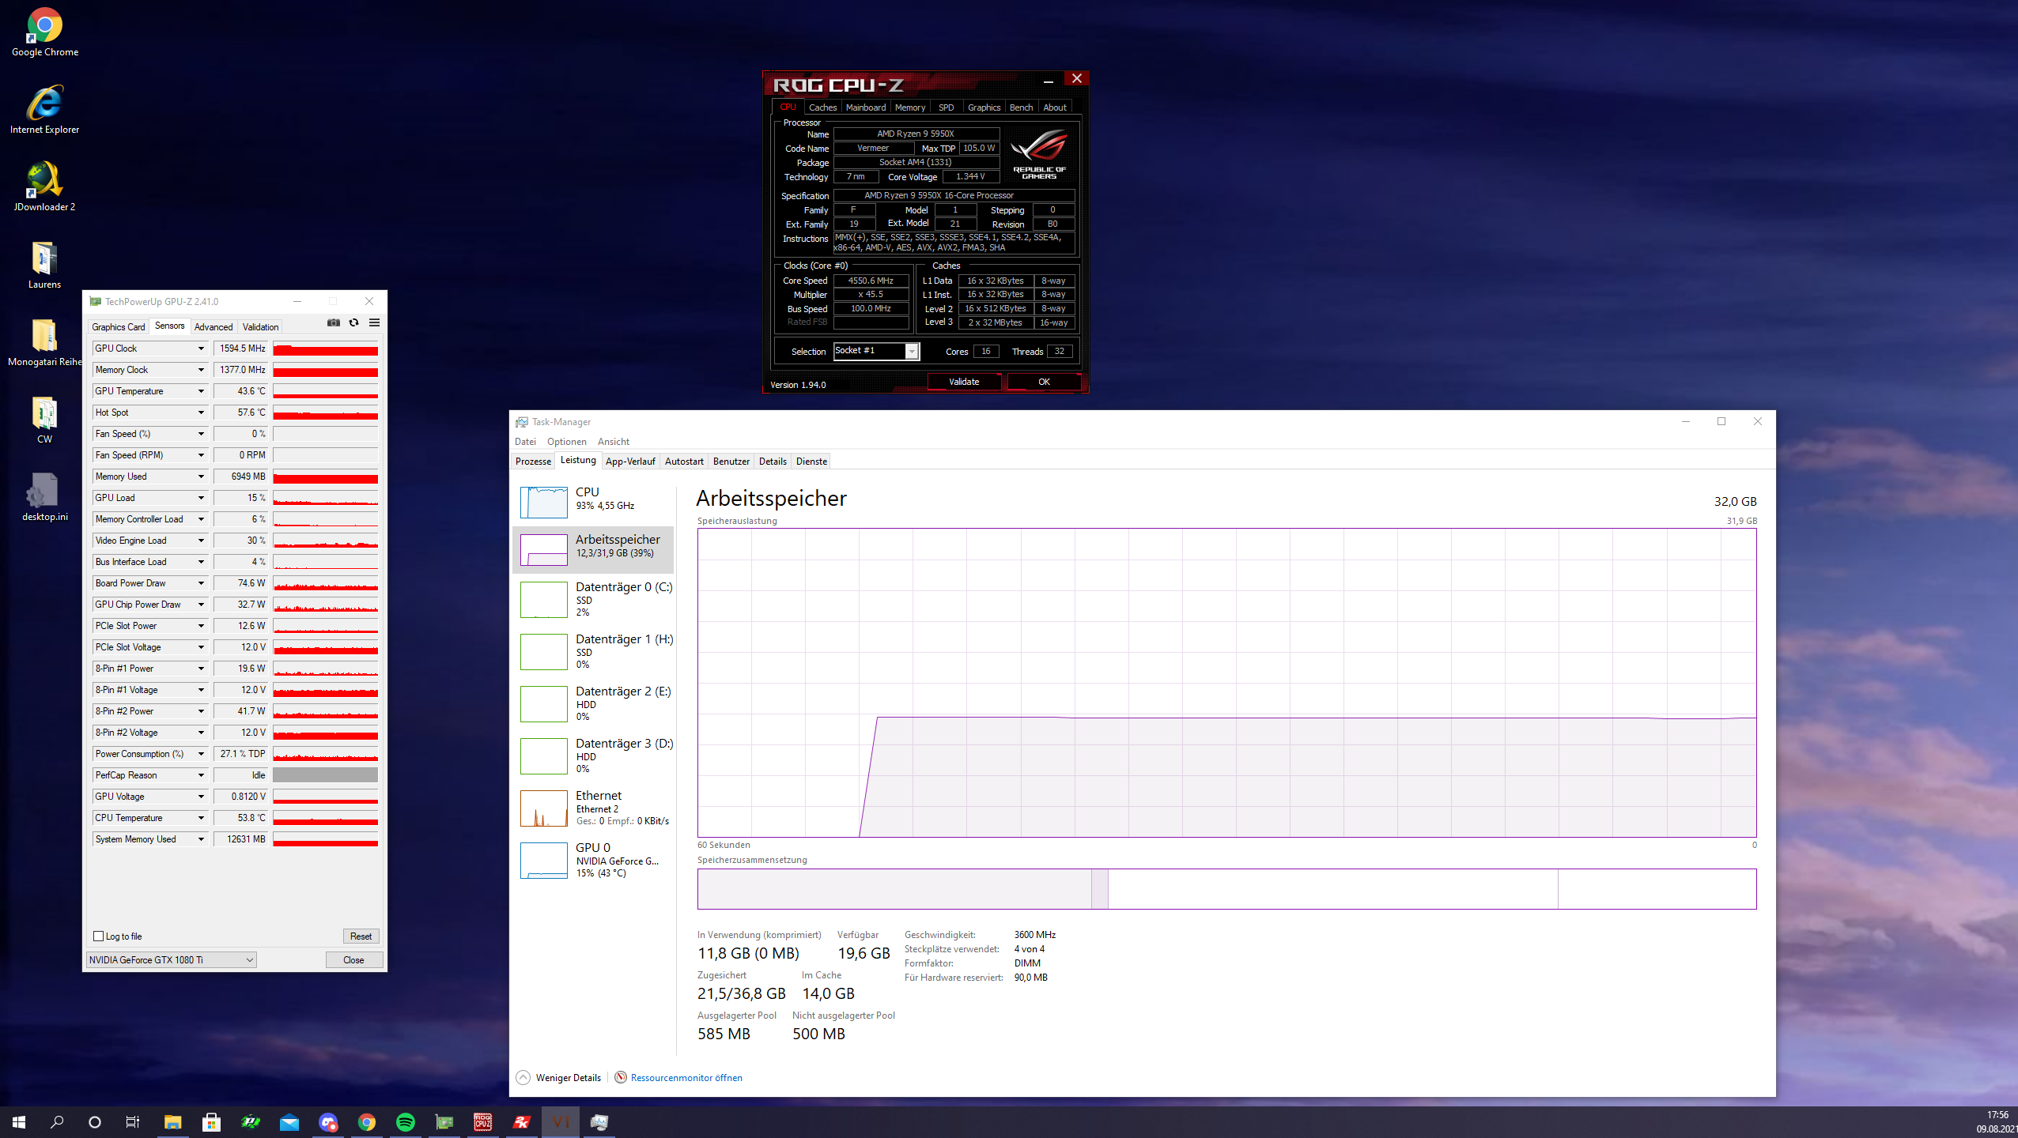Open the Prozesse tab in Task-Manager
The height and width of the screenshot is (1138, 2018).
coord(533,461)
